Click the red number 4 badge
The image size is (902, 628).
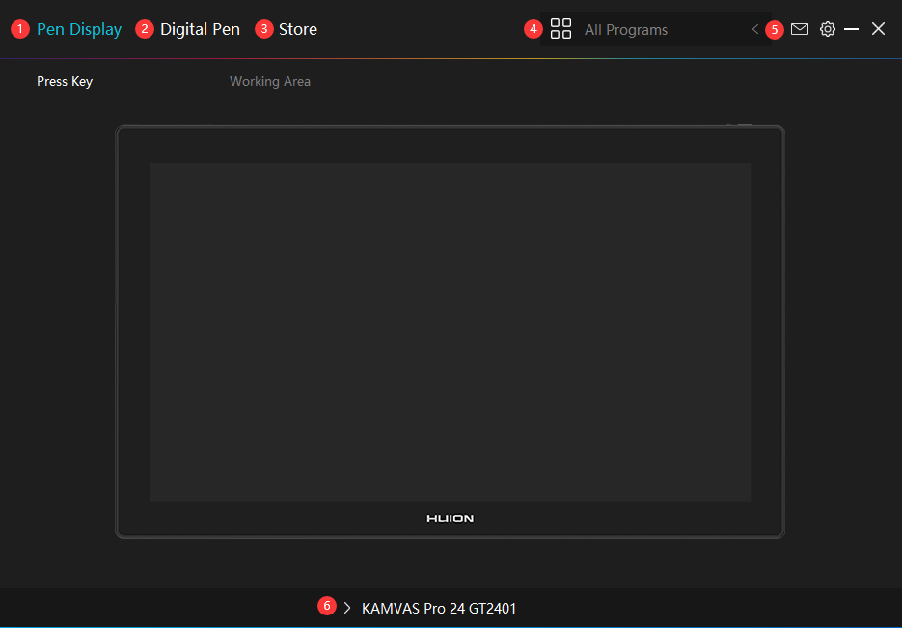pos(533,29)
